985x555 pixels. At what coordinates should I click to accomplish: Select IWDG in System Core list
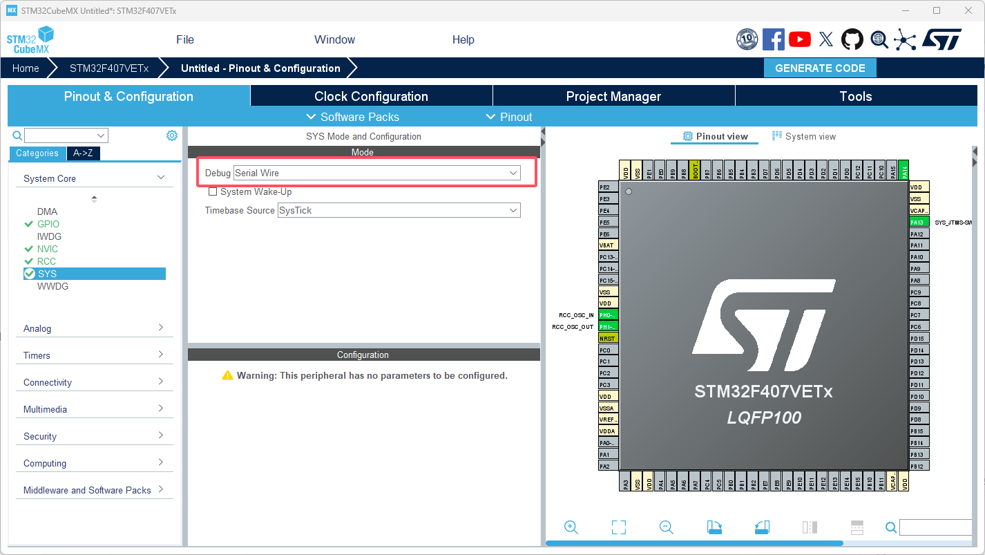pyautogui.click(x=49, y=236)
